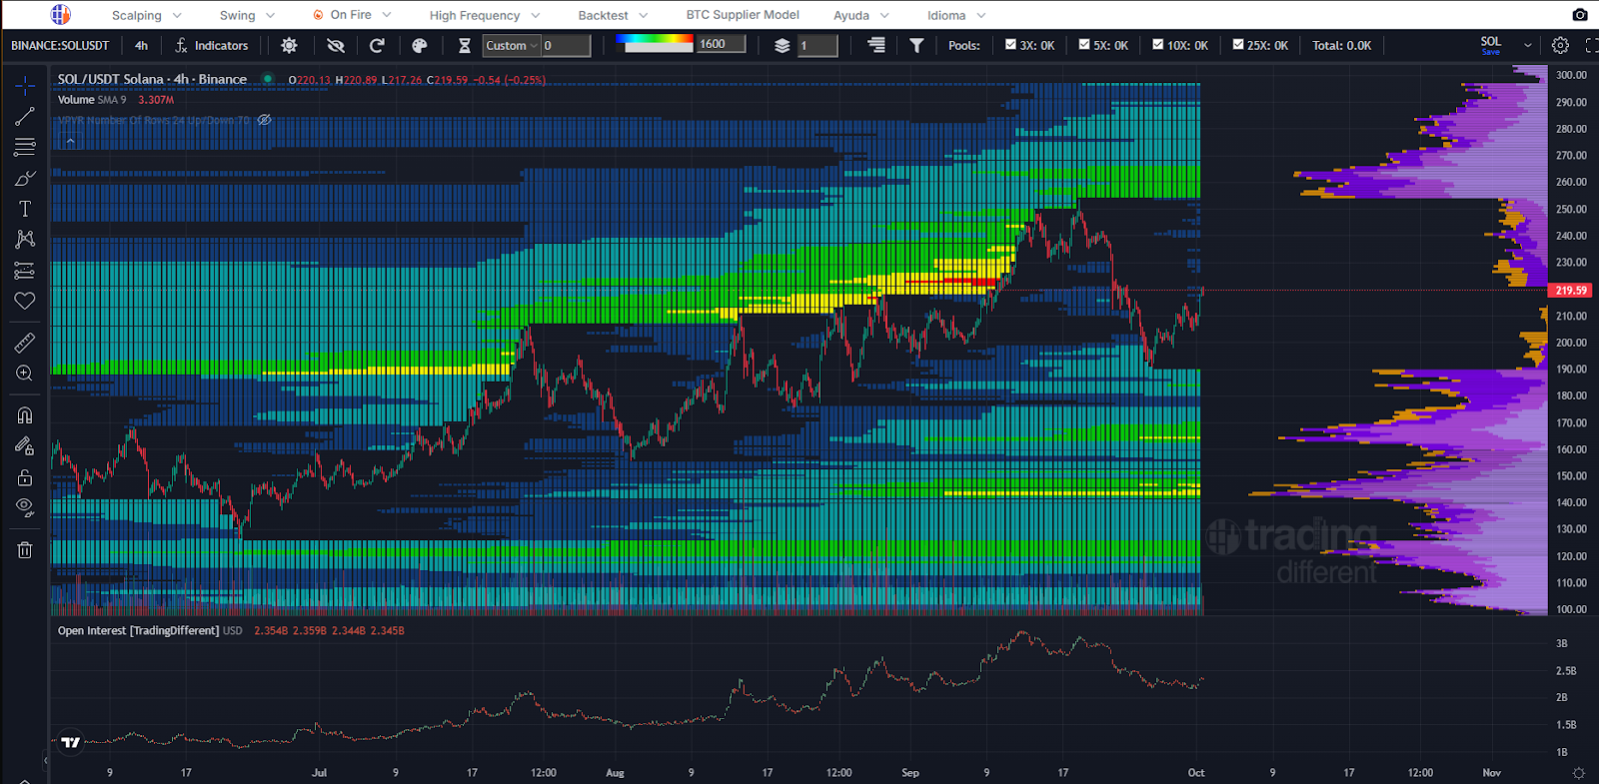The height and width of the screenshot is (784, 1599).
Task: Expand the Scalping menu
Action: [147, 15]
